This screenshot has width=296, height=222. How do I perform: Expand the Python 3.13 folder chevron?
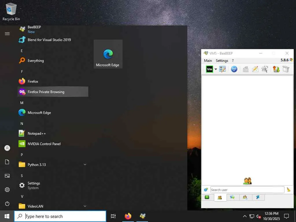(x=85, y=164)
